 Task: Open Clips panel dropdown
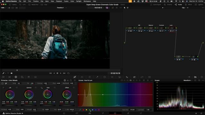(x=45, y=4)
